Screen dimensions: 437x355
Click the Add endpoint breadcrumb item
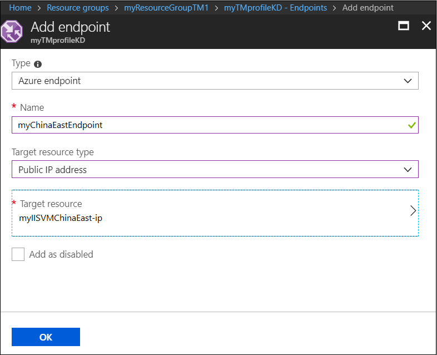pyautogui.click(x=368, y=8)
